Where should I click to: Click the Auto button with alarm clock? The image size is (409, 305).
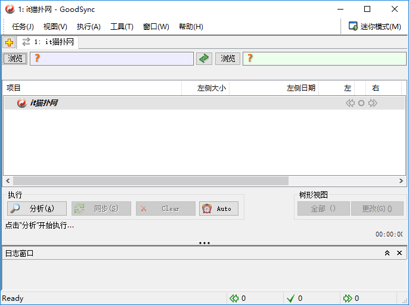pos(219,208)
